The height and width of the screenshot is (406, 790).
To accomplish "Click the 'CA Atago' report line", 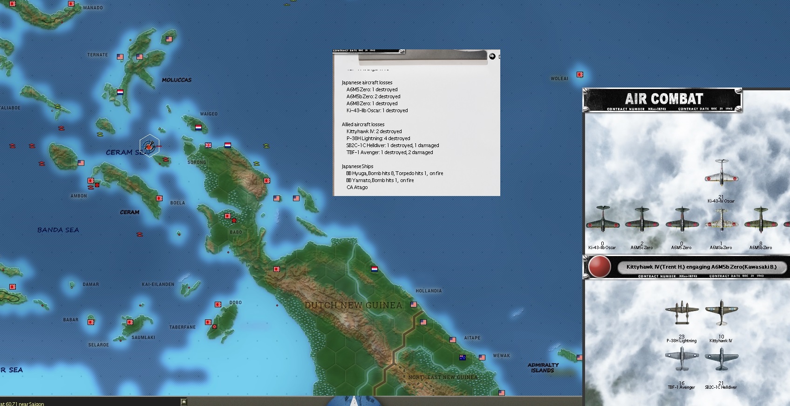I will click(357, 187).
